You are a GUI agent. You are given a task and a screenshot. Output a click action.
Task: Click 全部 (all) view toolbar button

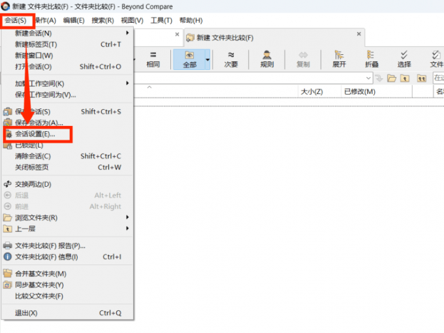click(189, 59)
